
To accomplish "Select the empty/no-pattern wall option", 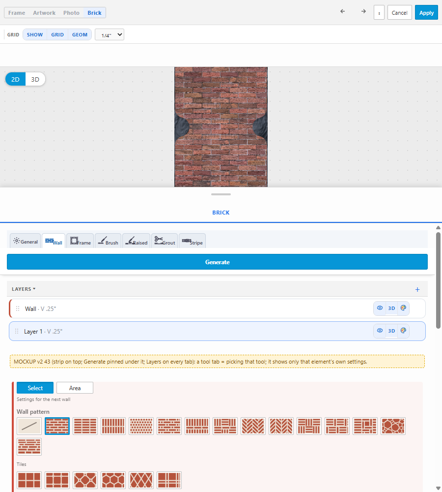I will pos(29,426).
